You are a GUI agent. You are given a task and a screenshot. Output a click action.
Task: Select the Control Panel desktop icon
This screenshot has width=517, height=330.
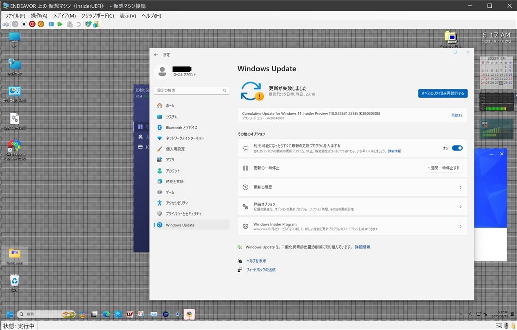(15, 94)
